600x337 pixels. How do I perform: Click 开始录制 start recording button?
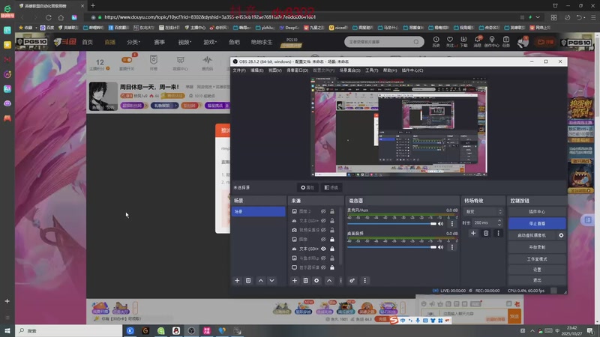(537, 247)
